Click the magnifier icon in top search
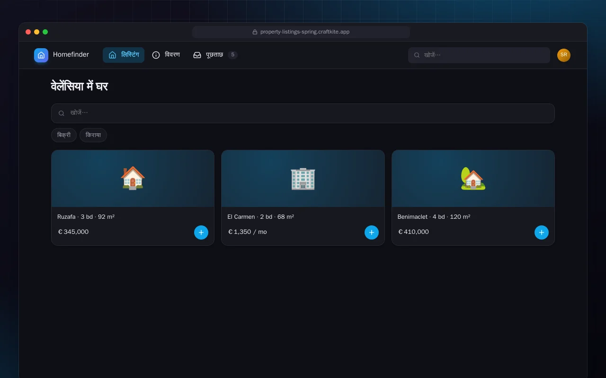Viewport: 606px width, 378px height. click(x=417, y=55)
